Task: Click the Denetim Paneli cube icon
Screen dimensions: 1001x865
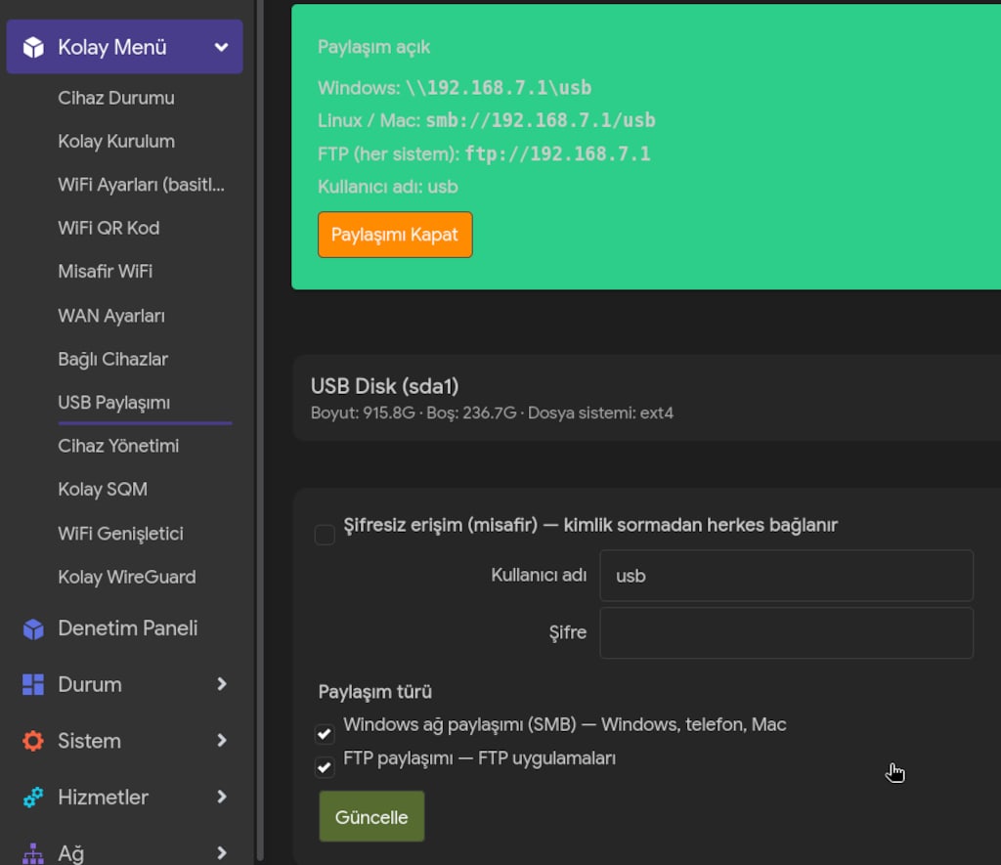Action: coord(33,628)
